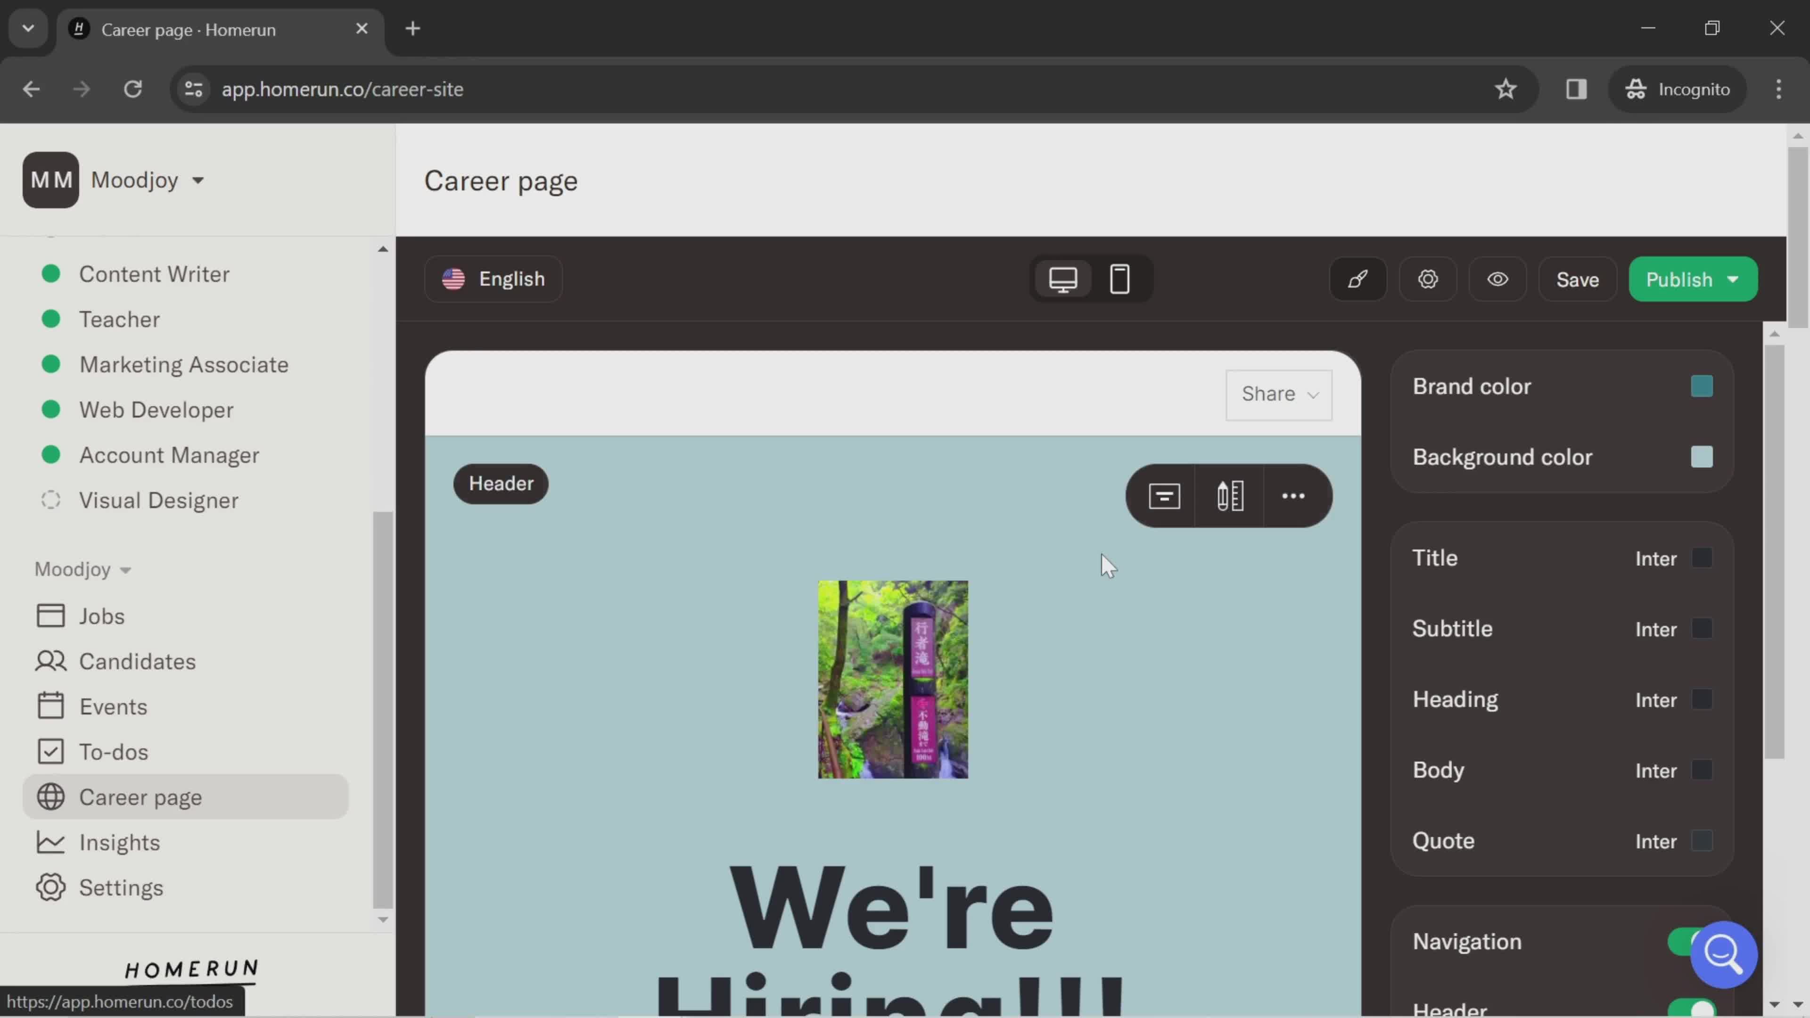Select Career page in sidebar menu
The height and width of the screenshot is (1018, 1810).
click(140, 797)
